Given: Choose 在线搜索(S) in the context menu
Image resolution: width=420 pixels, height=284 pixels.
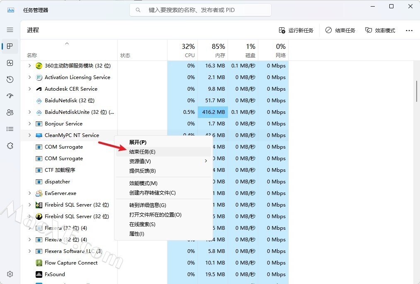Looking at the screenshot, I should coord(163,224).
